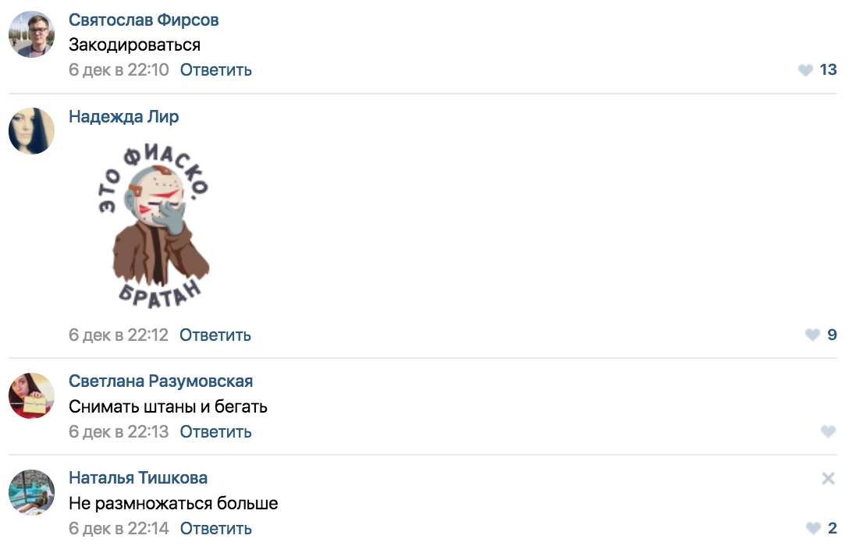Open Светлана Разумовская's avatar photo
The height and width of the screenshot is (546, 856).
(31, 396)
